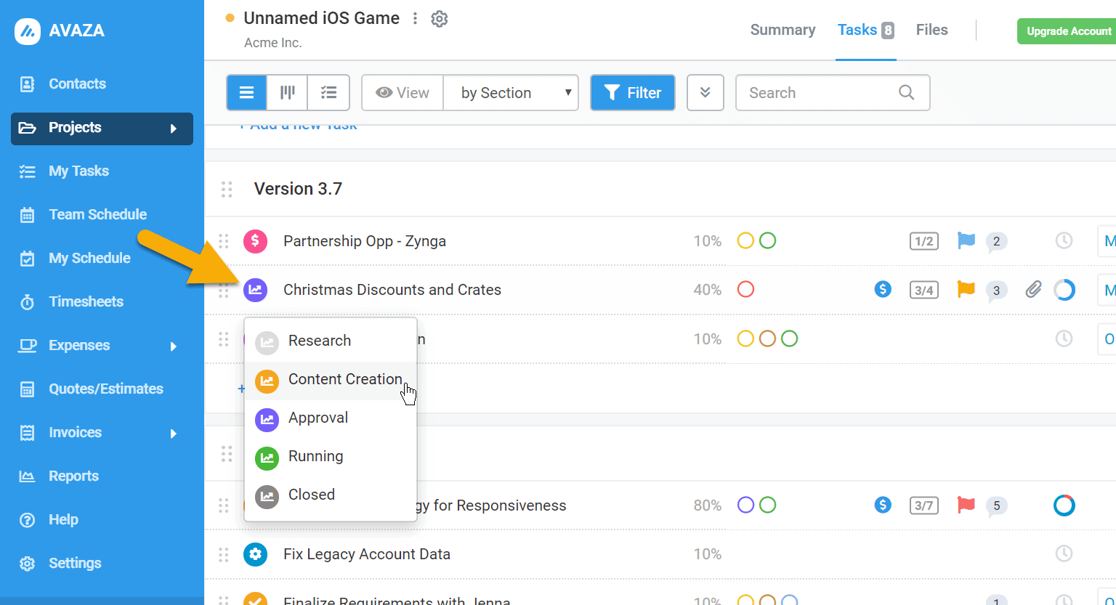Select the list view icon
The height and width of the screenshot is (605, 1116).
pos(246,92)
